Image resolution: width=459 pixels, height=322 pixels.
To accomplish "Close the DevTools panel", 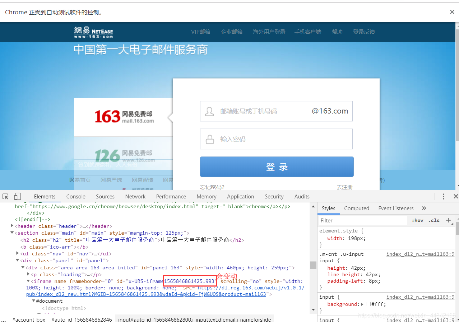I will (455, 196).
